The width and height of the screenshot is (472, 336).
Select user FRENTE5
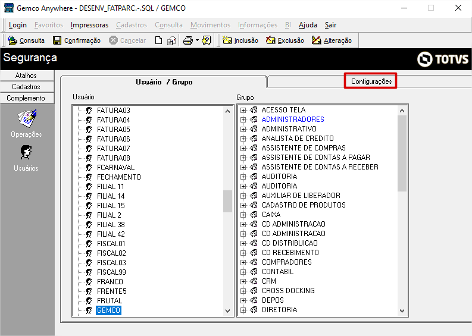[x=112, y=291]
